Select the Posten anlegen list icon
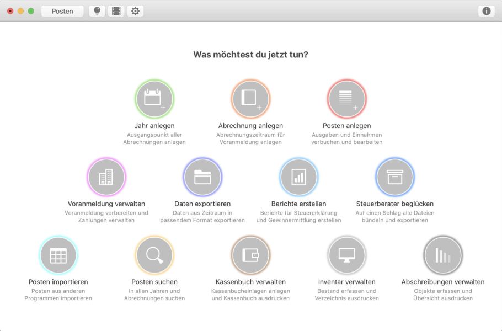This screenshot has width=502, height=331. click(347, 99)
